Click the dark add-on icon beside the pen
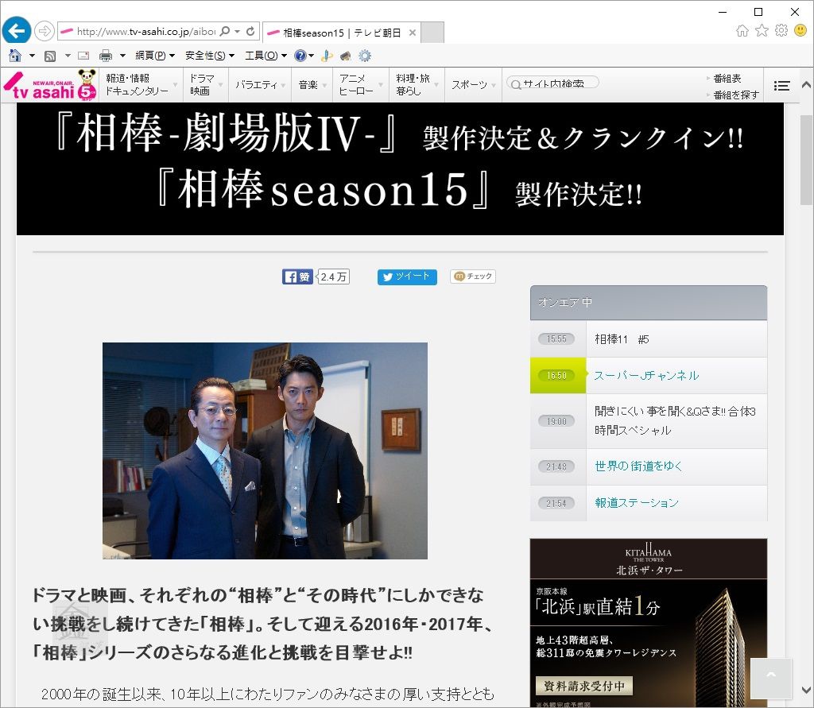Image resolution: width=814 pixels, height=708 pixels. coord(346,56)
